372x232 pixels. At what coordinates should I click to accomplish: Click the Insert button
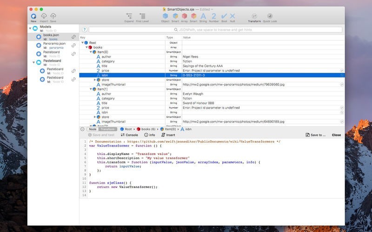(x=168, y=135)
